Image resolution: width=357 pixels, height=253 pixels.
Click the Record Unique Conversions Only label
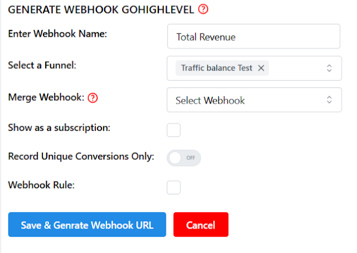click(x=81, y=157)
